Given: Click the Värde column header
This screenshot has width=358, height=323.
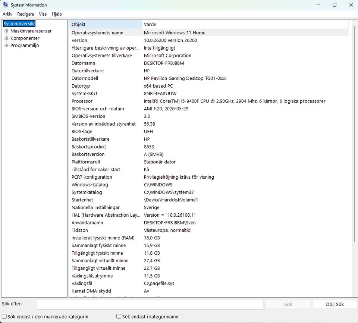Looking at the screenshot, I should click(244, 25).
